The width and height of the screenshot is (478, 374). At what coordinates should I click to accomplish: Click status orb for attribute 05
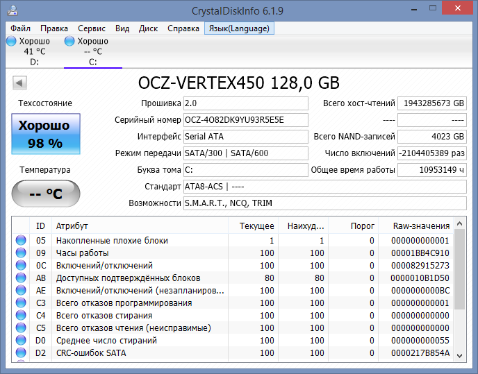pos(21,241)
